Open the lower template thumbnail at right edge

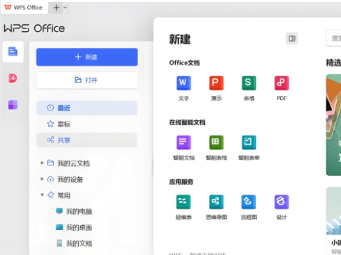[333, 211]
